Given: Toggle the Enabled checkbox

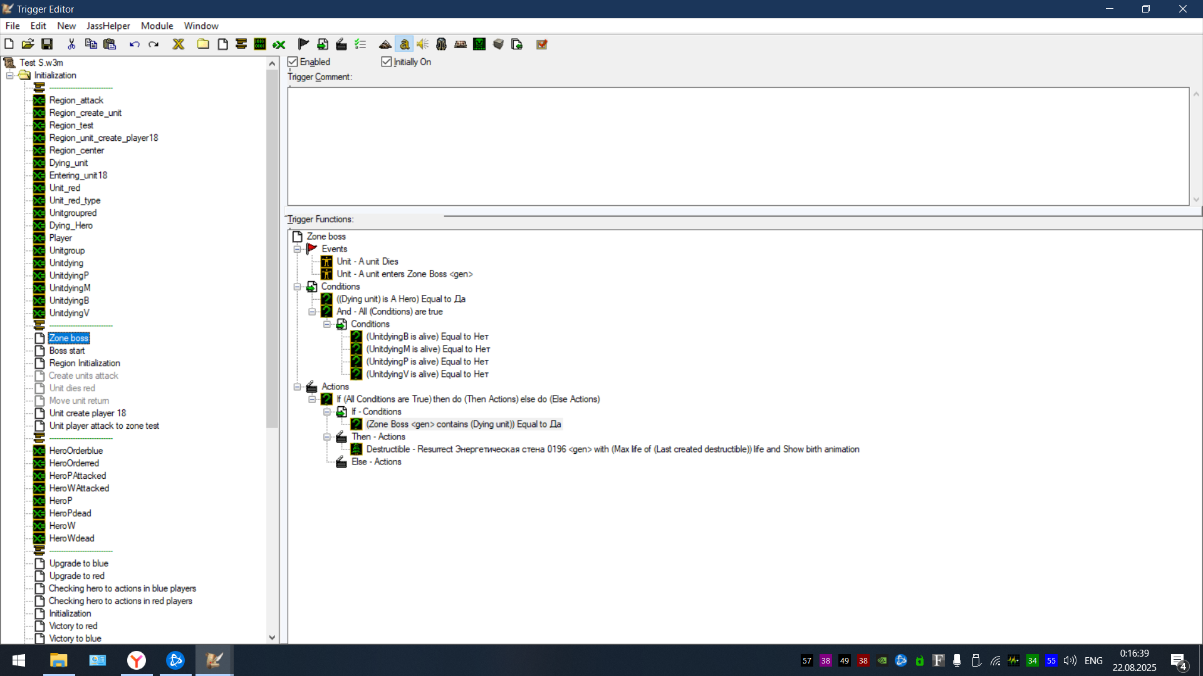Looking at the screenshot, I should 293,62.
